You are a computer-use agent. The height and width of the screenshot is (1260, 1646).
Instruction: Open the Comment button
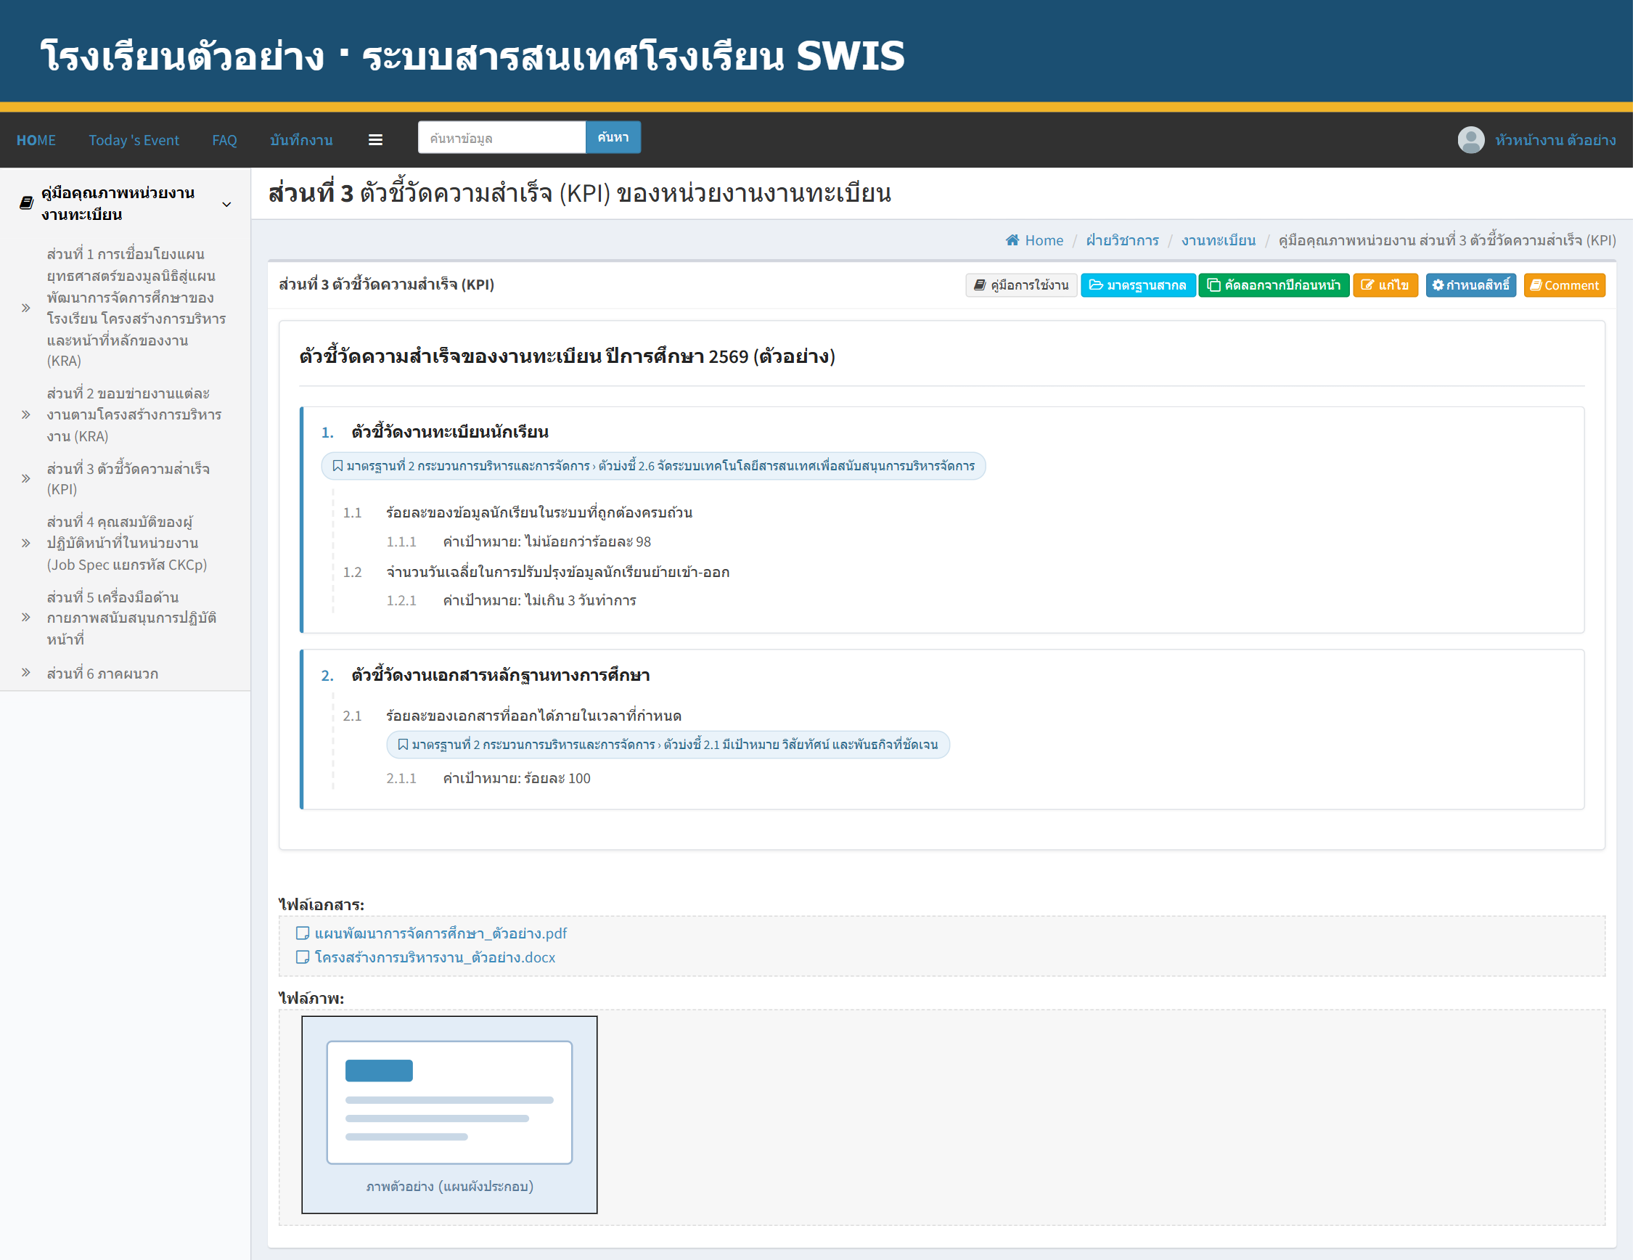pyautogui.click(x=1564, y=285)
